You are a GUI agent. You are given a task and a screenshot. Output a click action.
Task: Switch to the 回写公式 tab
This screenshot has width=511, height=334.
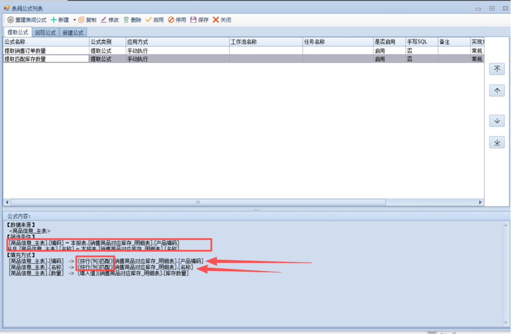click(45, 32)
